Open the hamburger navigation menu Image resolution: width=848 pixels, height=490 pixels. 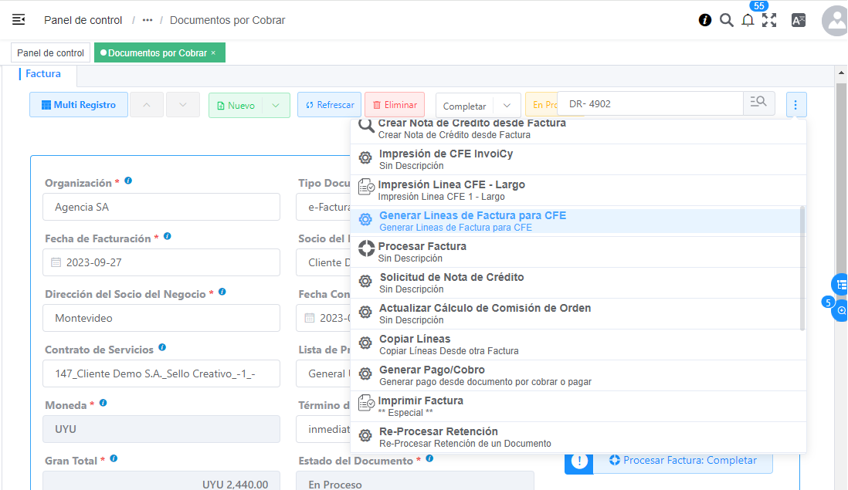click(x=19, y=20)
